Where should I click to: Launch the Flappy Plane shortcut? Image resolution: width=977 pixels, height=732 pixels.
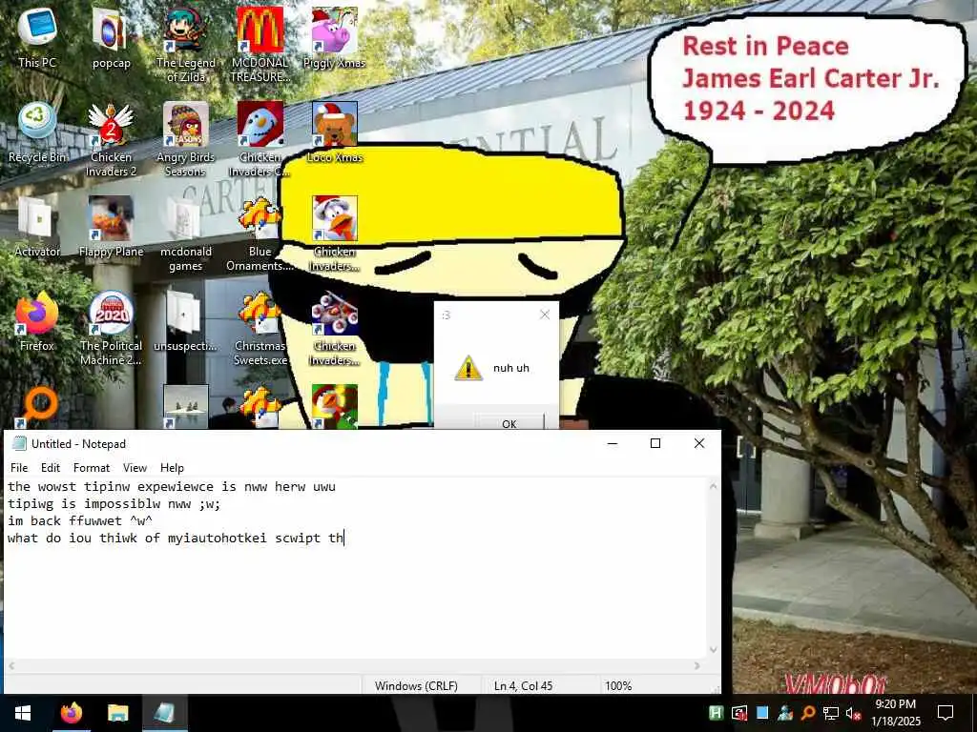click(111, 227)
